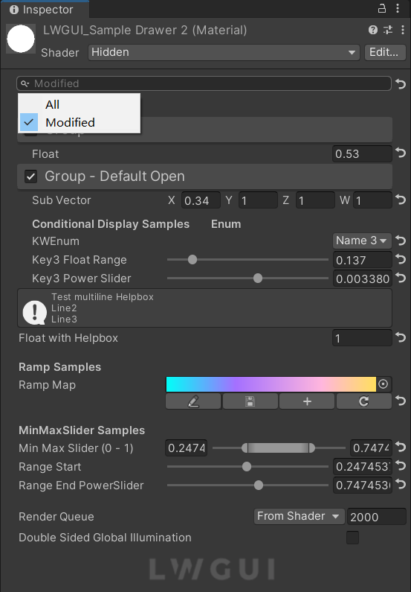Click the shader Edit... button
The image size is (411, 592).
pyautogui.click(x=384, y=52)
